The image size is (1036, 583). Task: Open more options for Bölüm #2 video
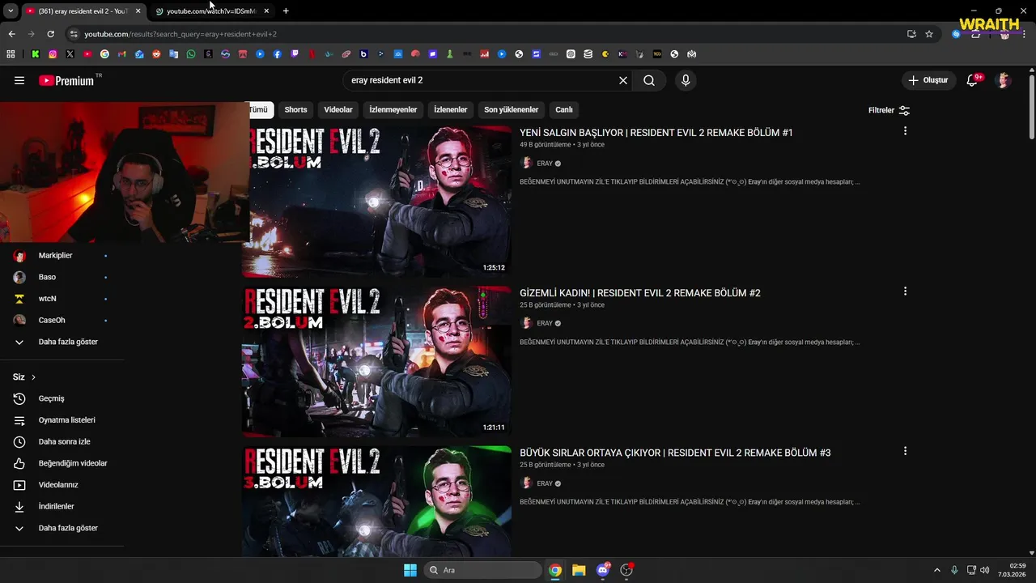905,291
